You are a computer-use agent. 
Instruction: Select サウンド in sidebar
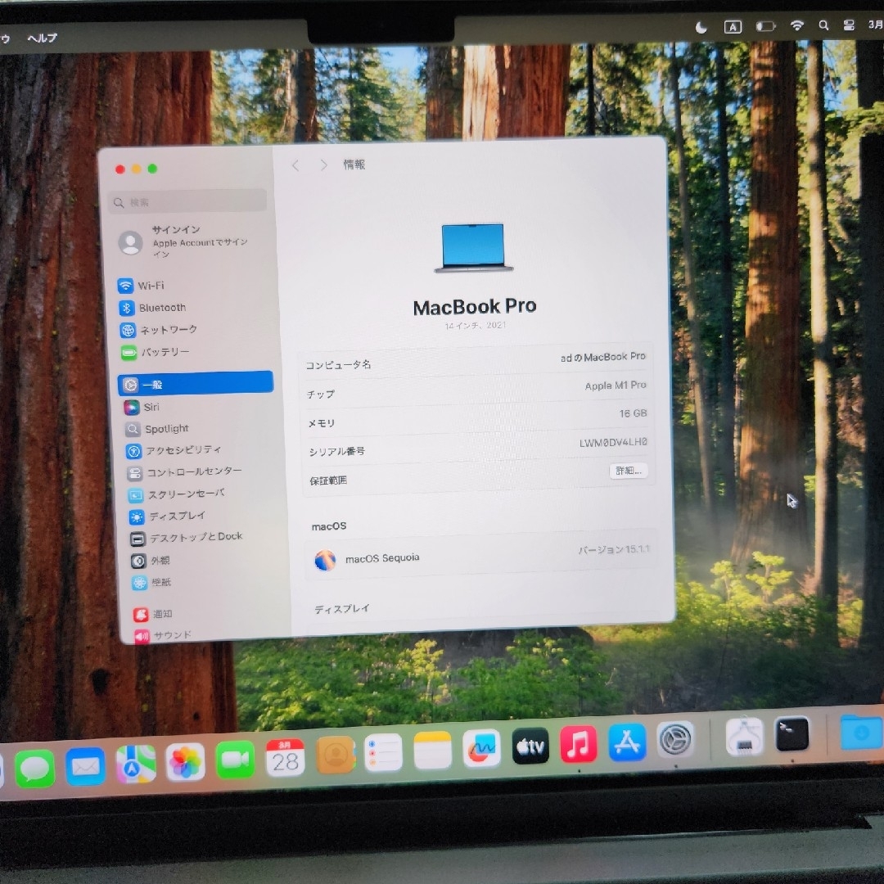point(164,635)
